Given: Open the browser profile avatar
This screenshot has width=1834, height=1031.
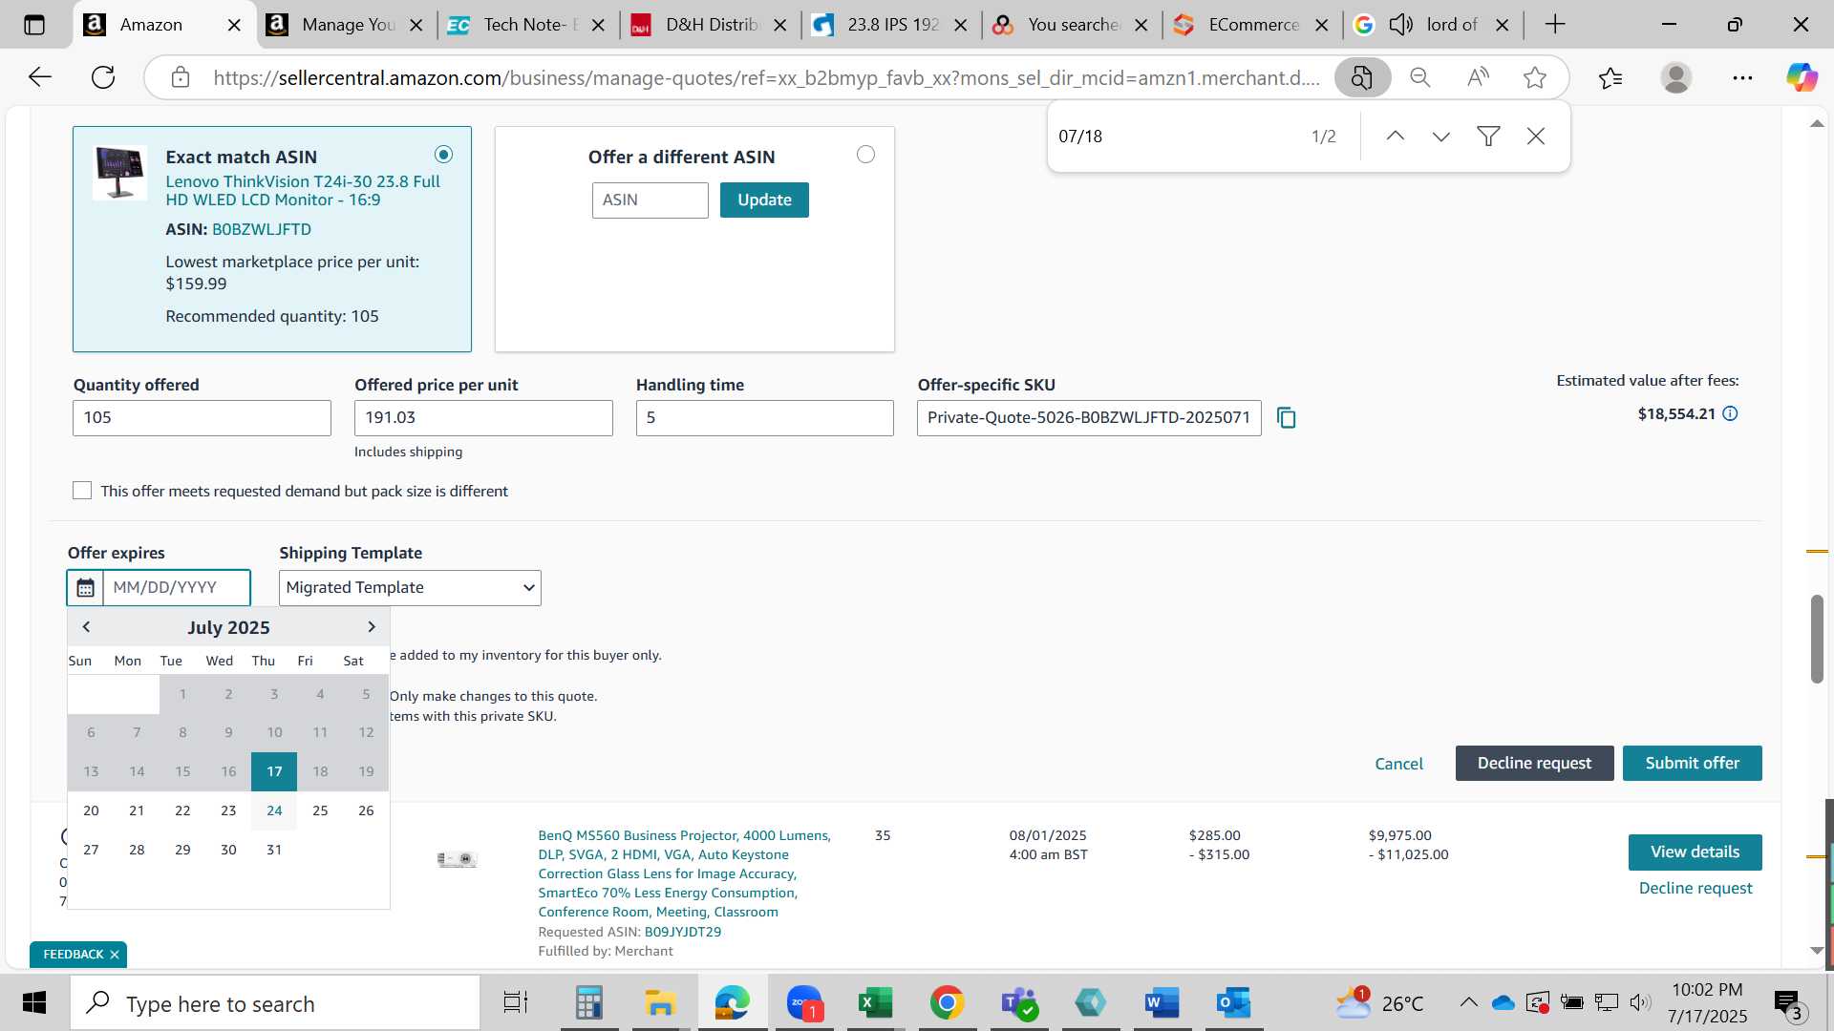Looking at the screenshot, I should tap(1676, 77).
